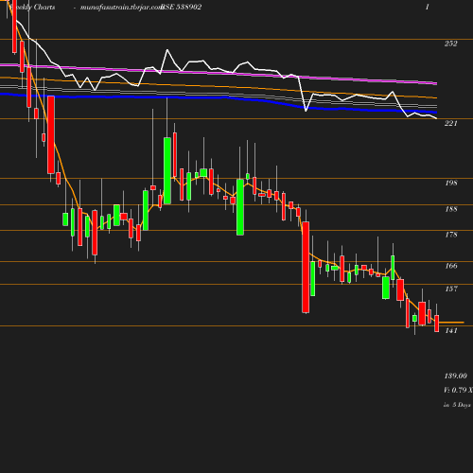473x473 pixels.
Task: Click the Weekly Charts title text
Action: click(31, 7)
